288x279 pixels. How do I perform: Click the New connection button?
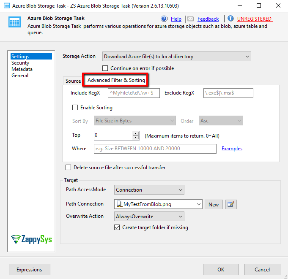point(214,204)
